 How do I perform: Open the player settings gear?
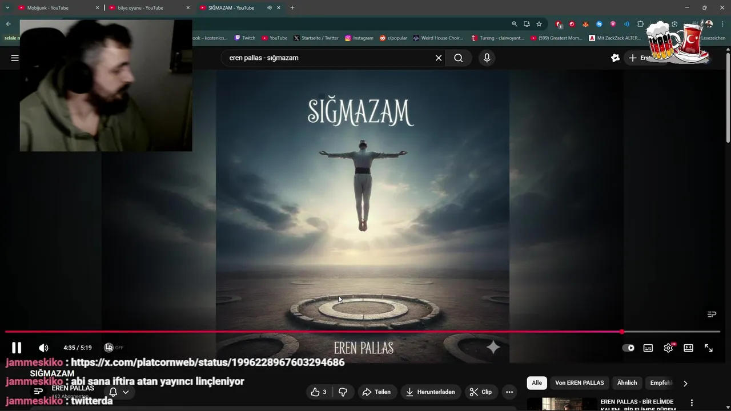(668, 348)
